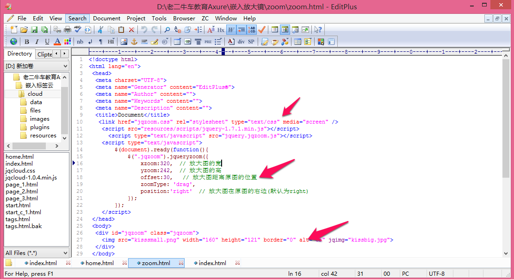Open the Edit menu

pos(38,19)
